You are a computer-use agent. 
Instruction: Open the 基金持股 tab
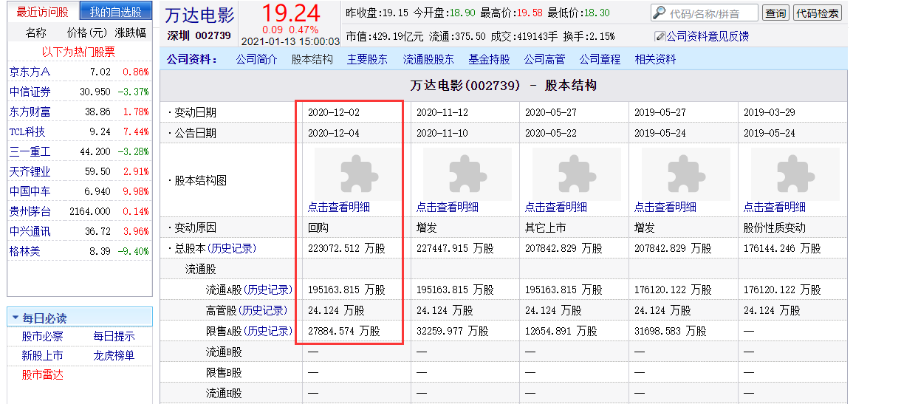tap(489, 59)
